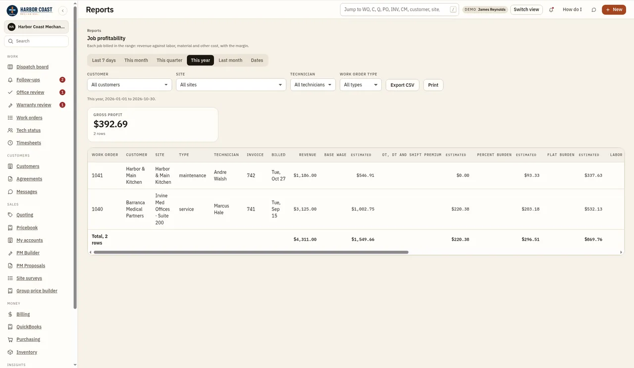Click the Export CSV button
This screenshot has height=368, width=634.
(x=402, y=85)
